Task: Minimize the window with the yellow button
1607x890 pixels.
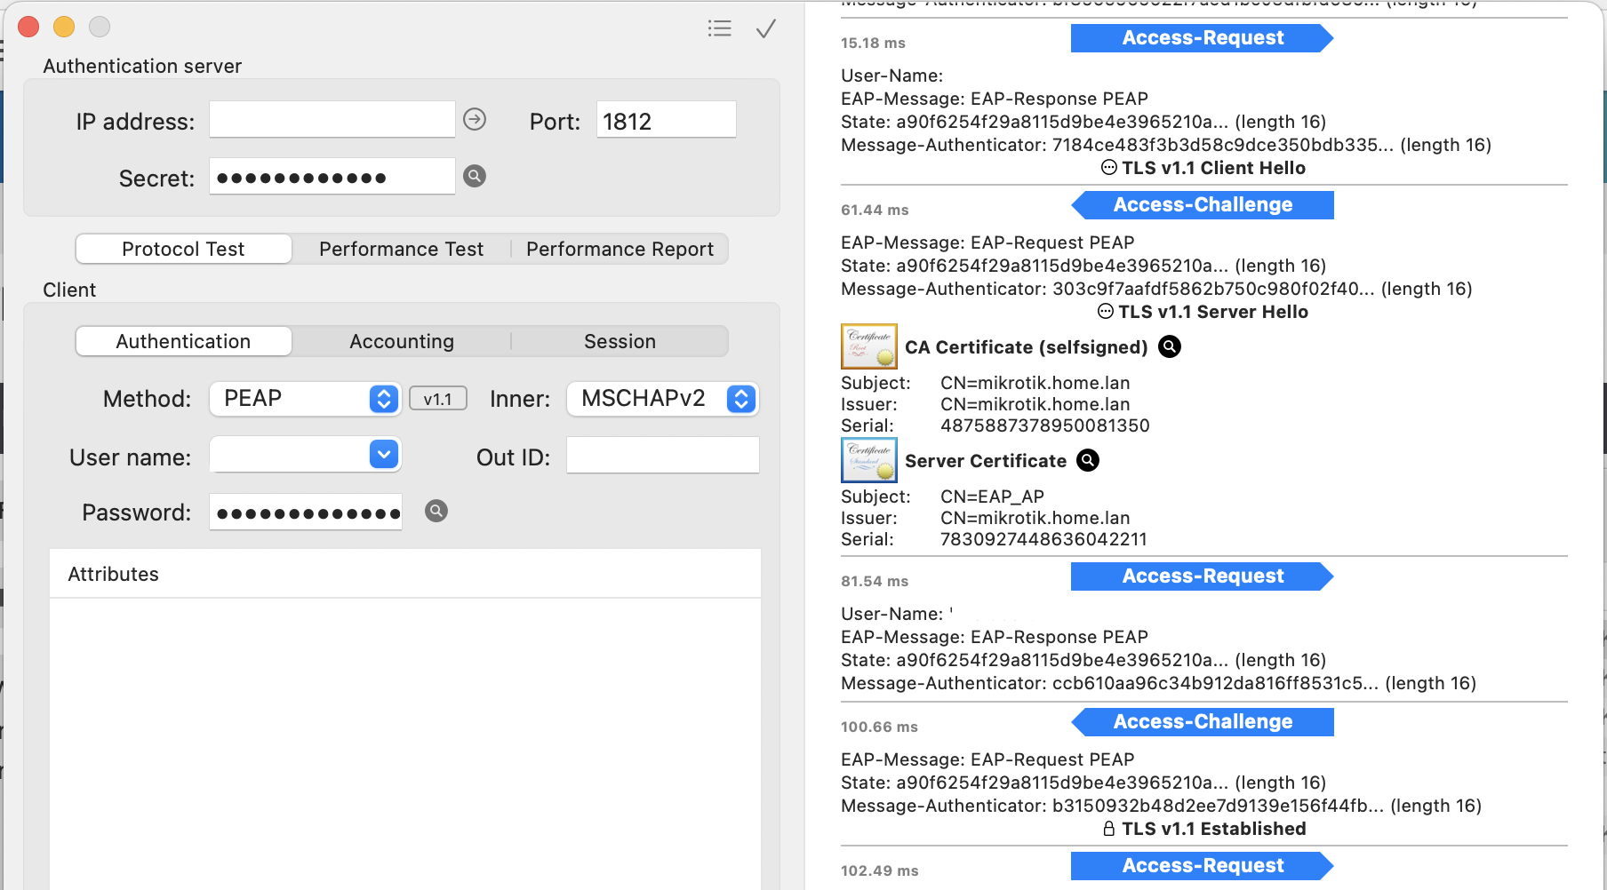Action: pyautogui.click(x=64, y=27)
